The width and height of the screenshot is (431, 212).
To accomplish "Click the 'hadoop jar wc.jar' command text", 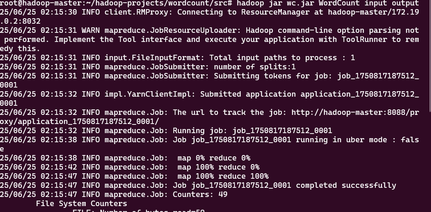I will coord(275,3).
